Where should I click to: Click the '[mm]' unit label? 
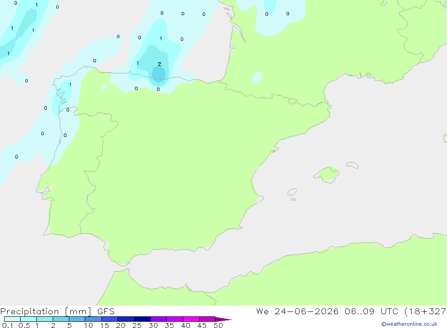tap(78, 311)
